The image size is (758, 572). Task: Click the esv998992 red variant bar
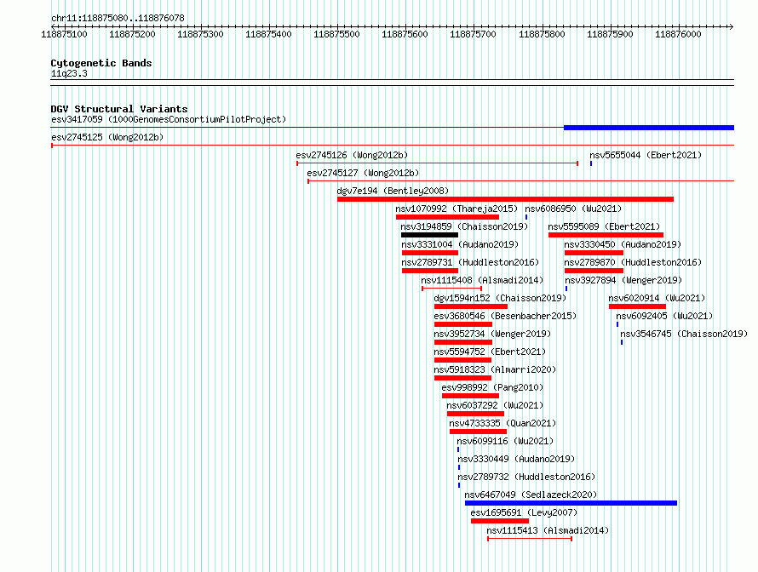coord(470,396)
